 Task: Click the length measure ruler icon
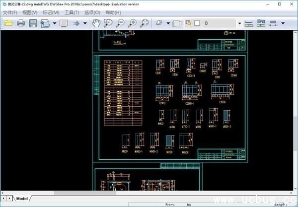249,23
